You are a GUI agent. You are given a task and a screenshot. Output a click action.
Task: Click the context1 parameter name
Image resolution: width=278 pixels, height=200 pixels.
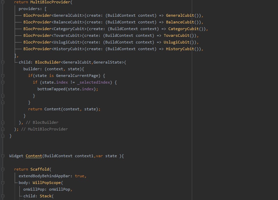pyautogui.click(x=84, y=156)
